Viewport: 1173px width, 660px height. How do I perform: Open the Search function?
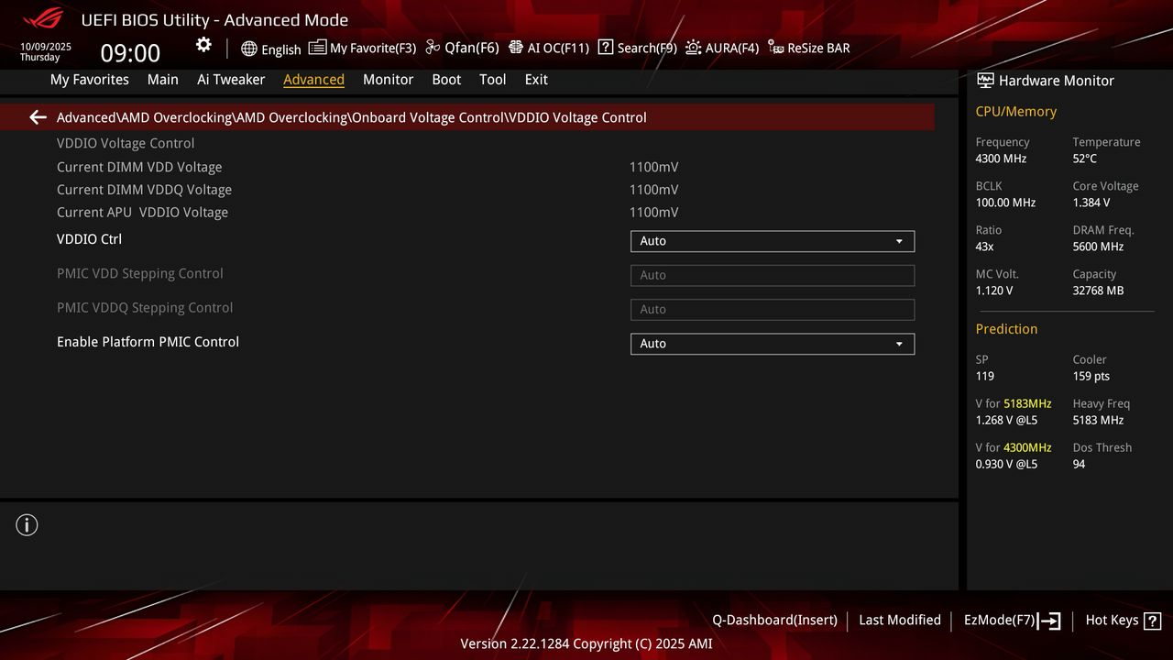point(636,48)
